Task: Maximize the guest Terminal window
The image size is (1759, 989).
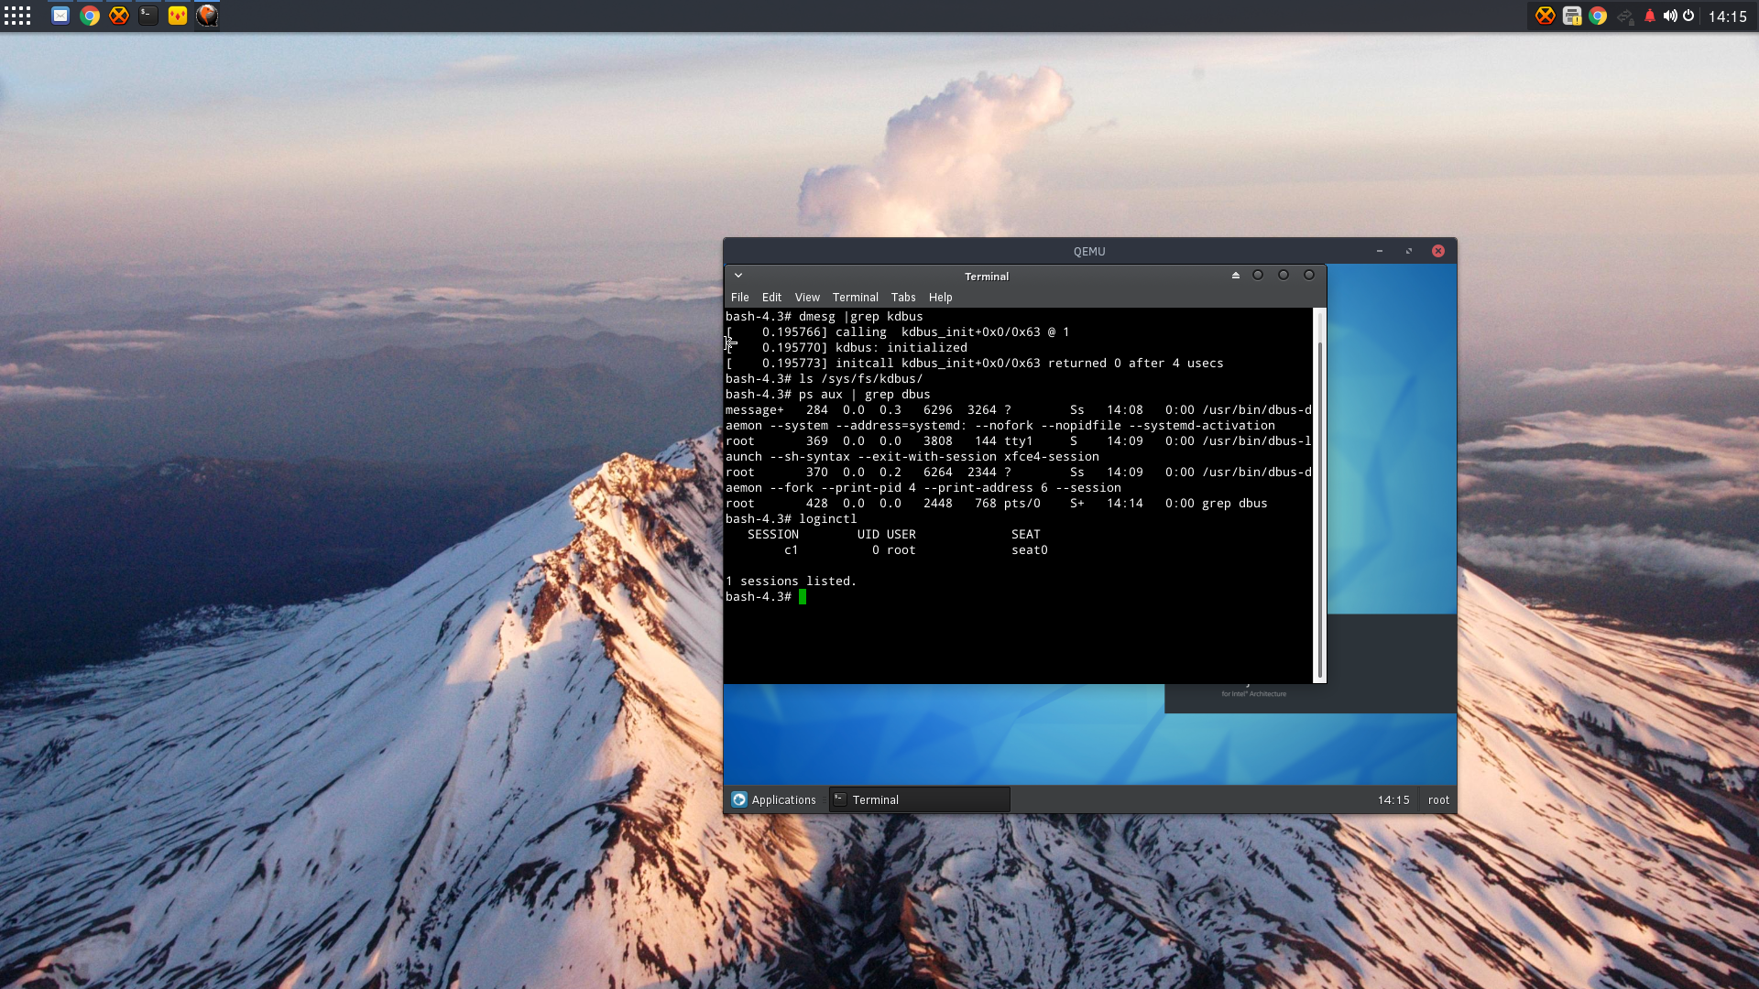Action: click(x=1284, y=276)
